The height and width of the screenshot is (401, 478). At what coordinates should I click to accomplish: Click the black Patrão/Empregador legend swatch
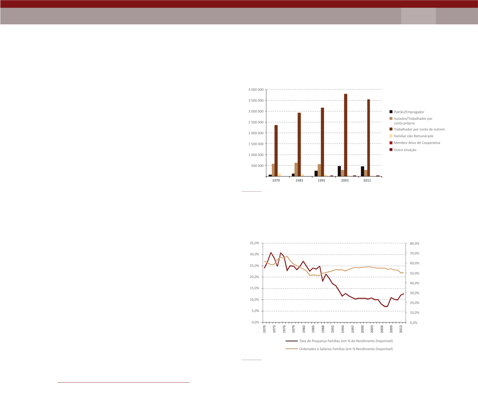(x=391, y=112)
